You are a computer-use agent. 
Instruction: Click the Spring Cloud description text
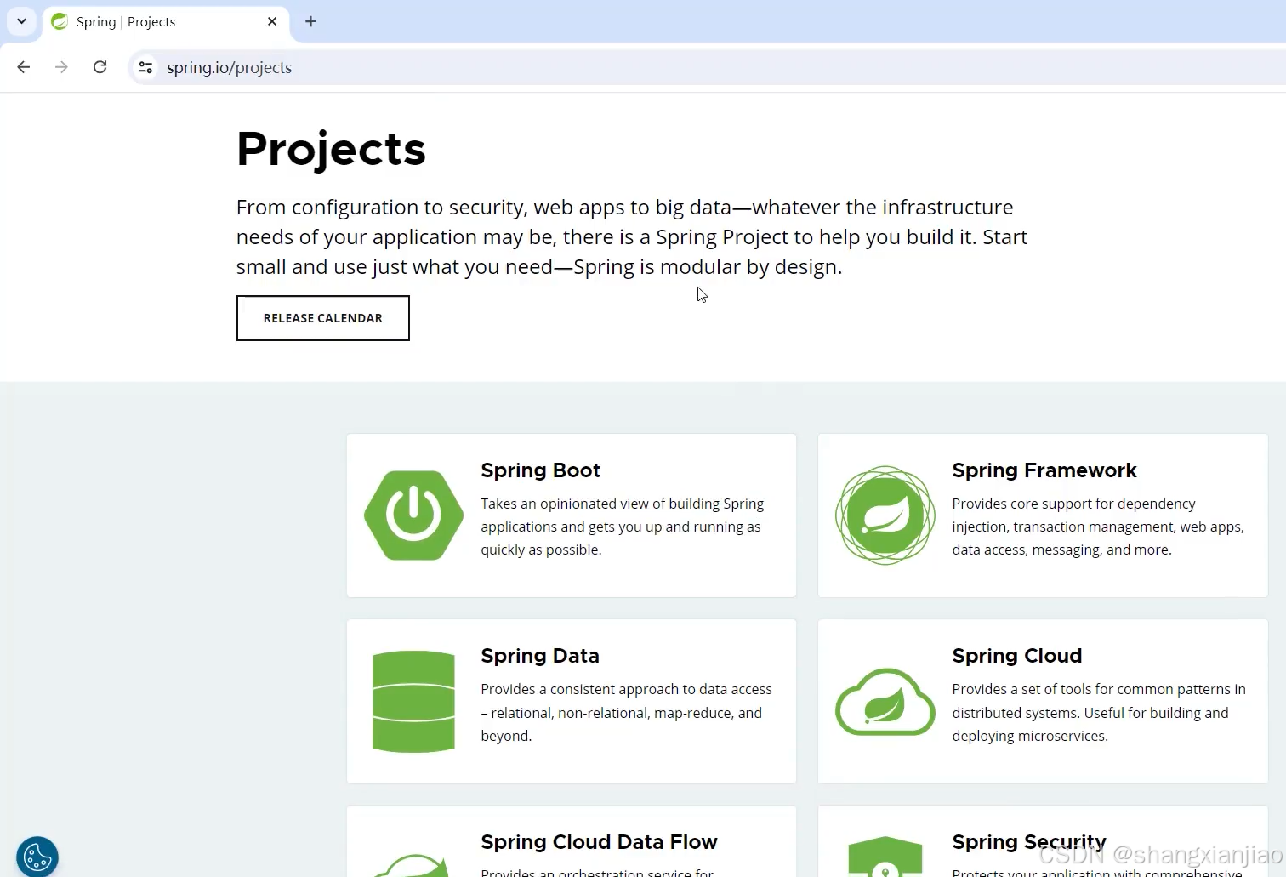1099,712
